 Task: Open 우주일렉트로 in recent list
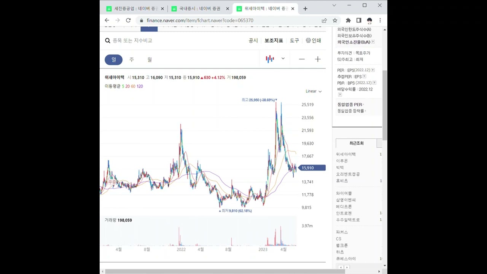(x=348, y=220)
